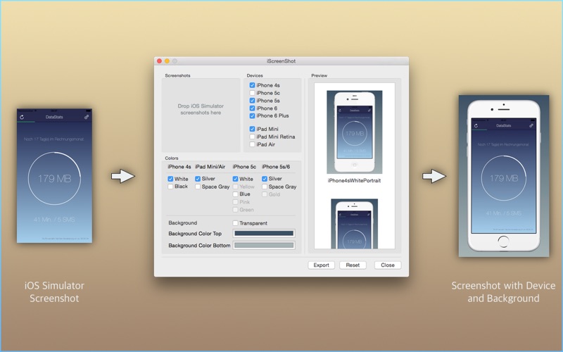Uncheck the iPhone 4s device checkbox

tap(252, 85)
